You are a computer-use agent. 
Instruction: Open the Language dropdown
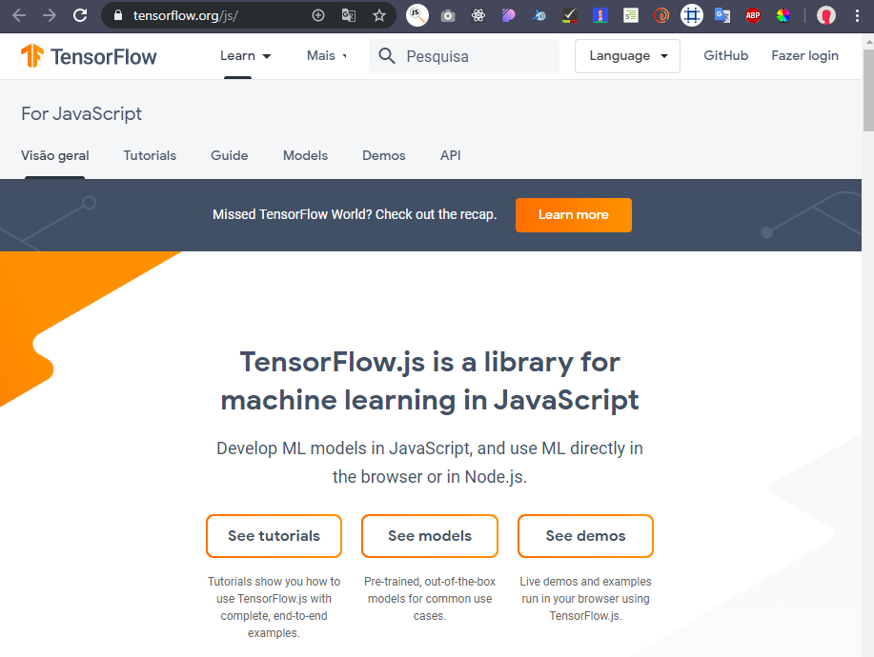coord(628,55)
